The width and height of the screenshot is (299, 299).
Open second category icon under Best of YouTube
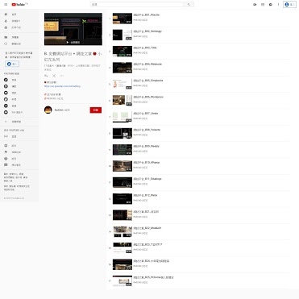tap(6, 86)
